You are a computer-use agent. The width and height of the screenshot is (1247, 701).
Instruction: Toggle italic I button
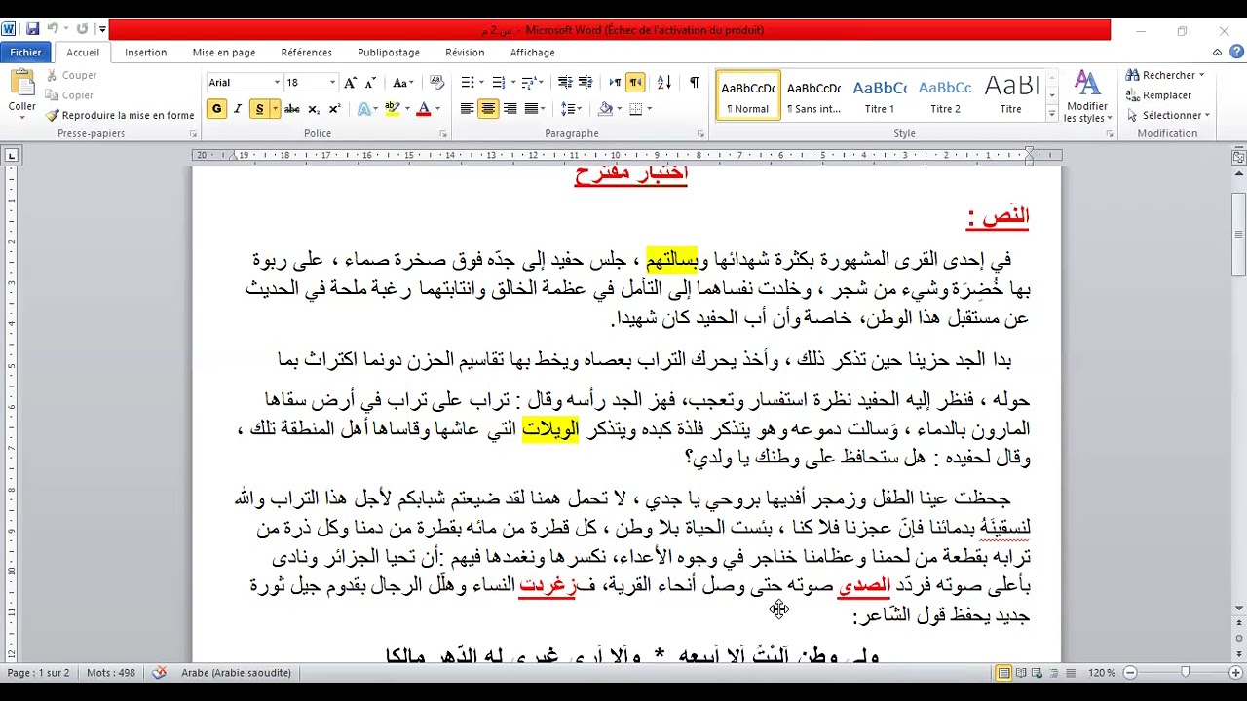(238, 109)
